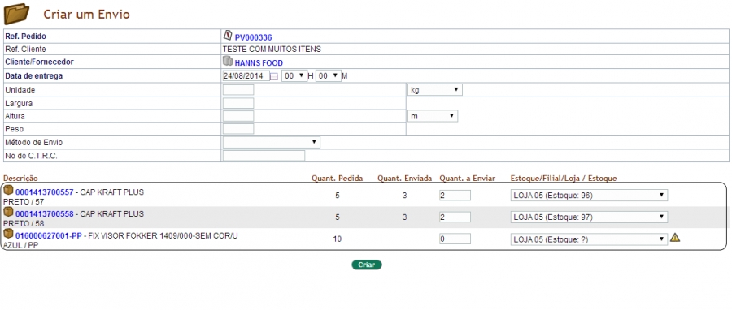This screenshot has height=310, width=732.
Task: Click the product box icon for 016000627001-PP
Action: [x=8, y=235]
